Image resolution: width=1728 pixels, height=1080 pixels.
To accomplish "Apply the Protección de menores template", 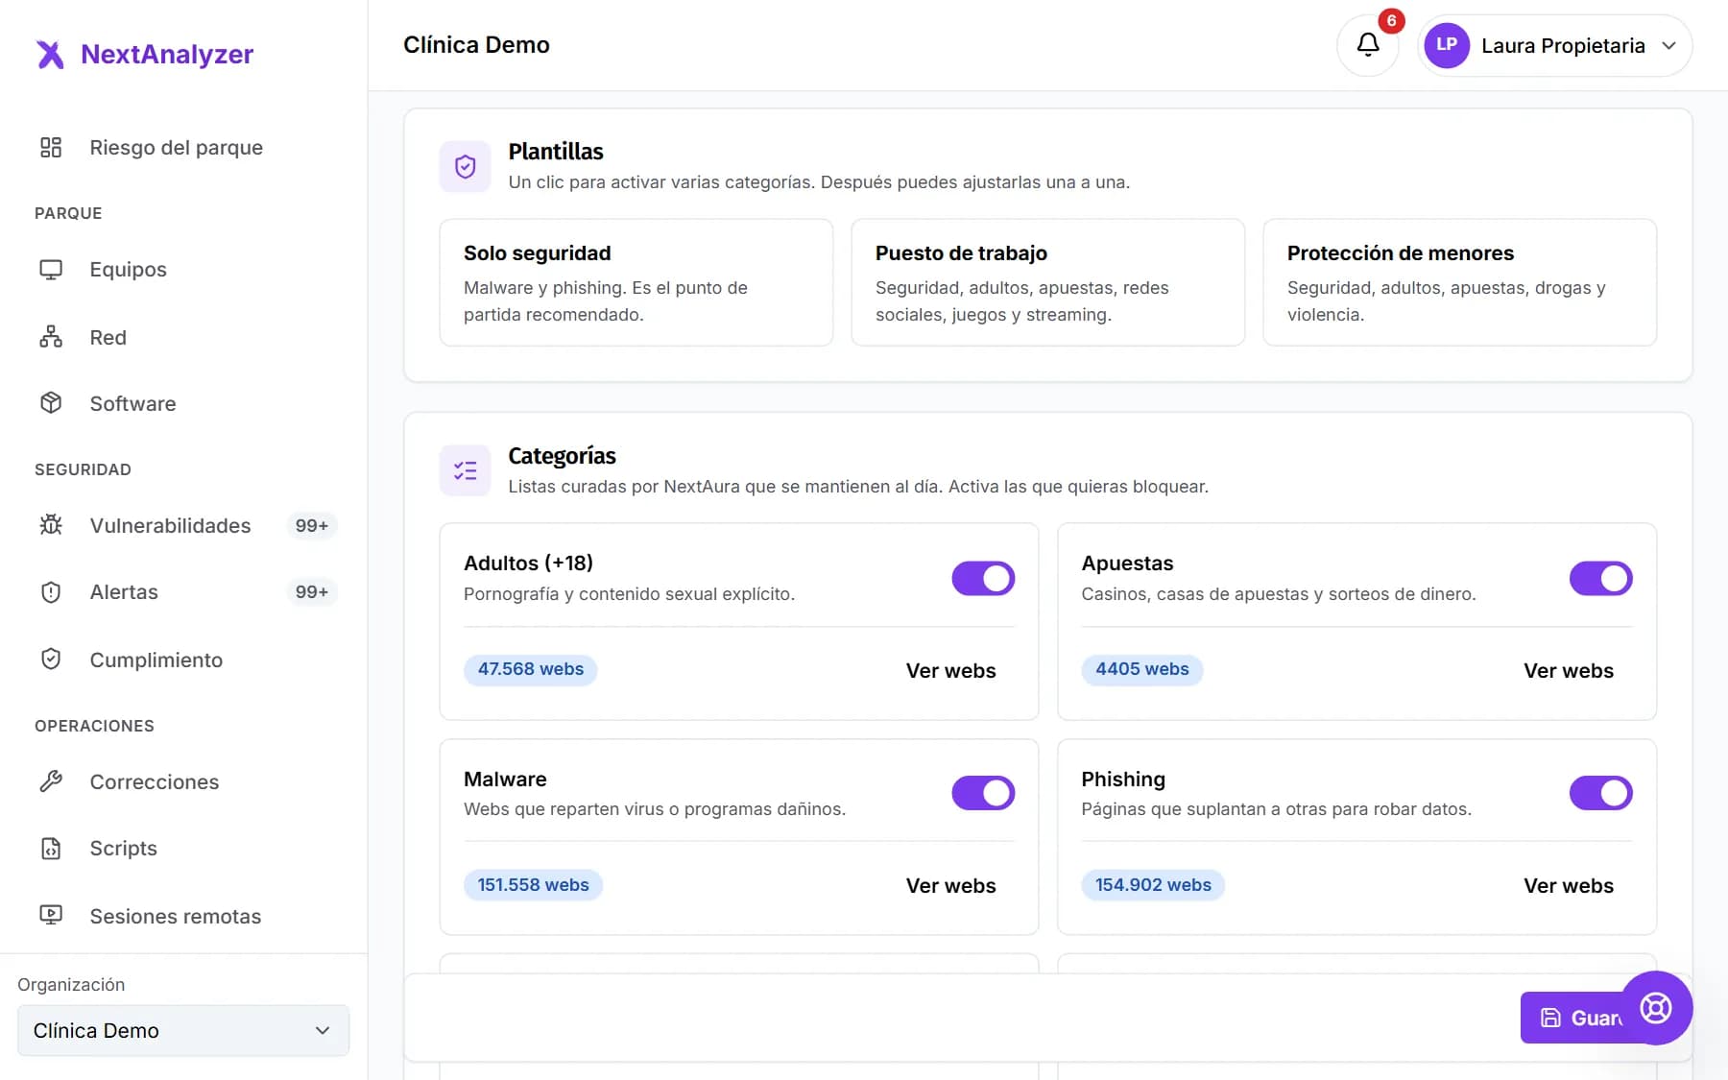I will point(1459,282).
